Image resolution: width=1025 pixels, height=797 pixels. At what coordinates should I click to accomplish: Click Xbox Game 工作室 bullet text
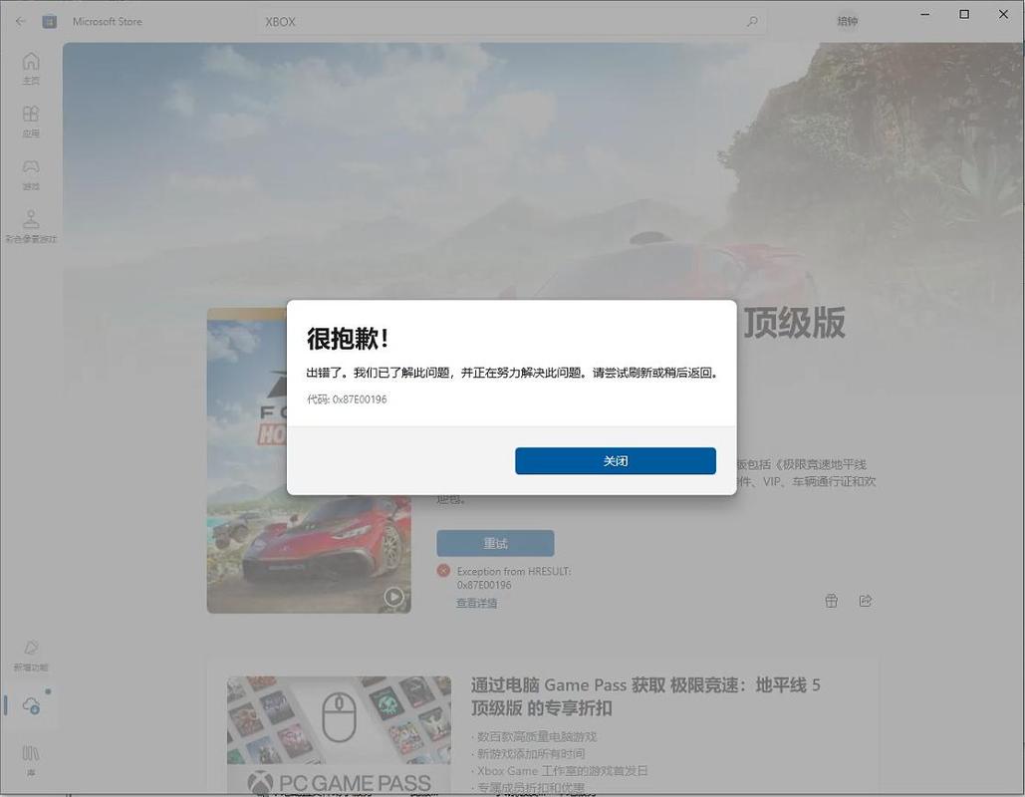click(562, 771)
